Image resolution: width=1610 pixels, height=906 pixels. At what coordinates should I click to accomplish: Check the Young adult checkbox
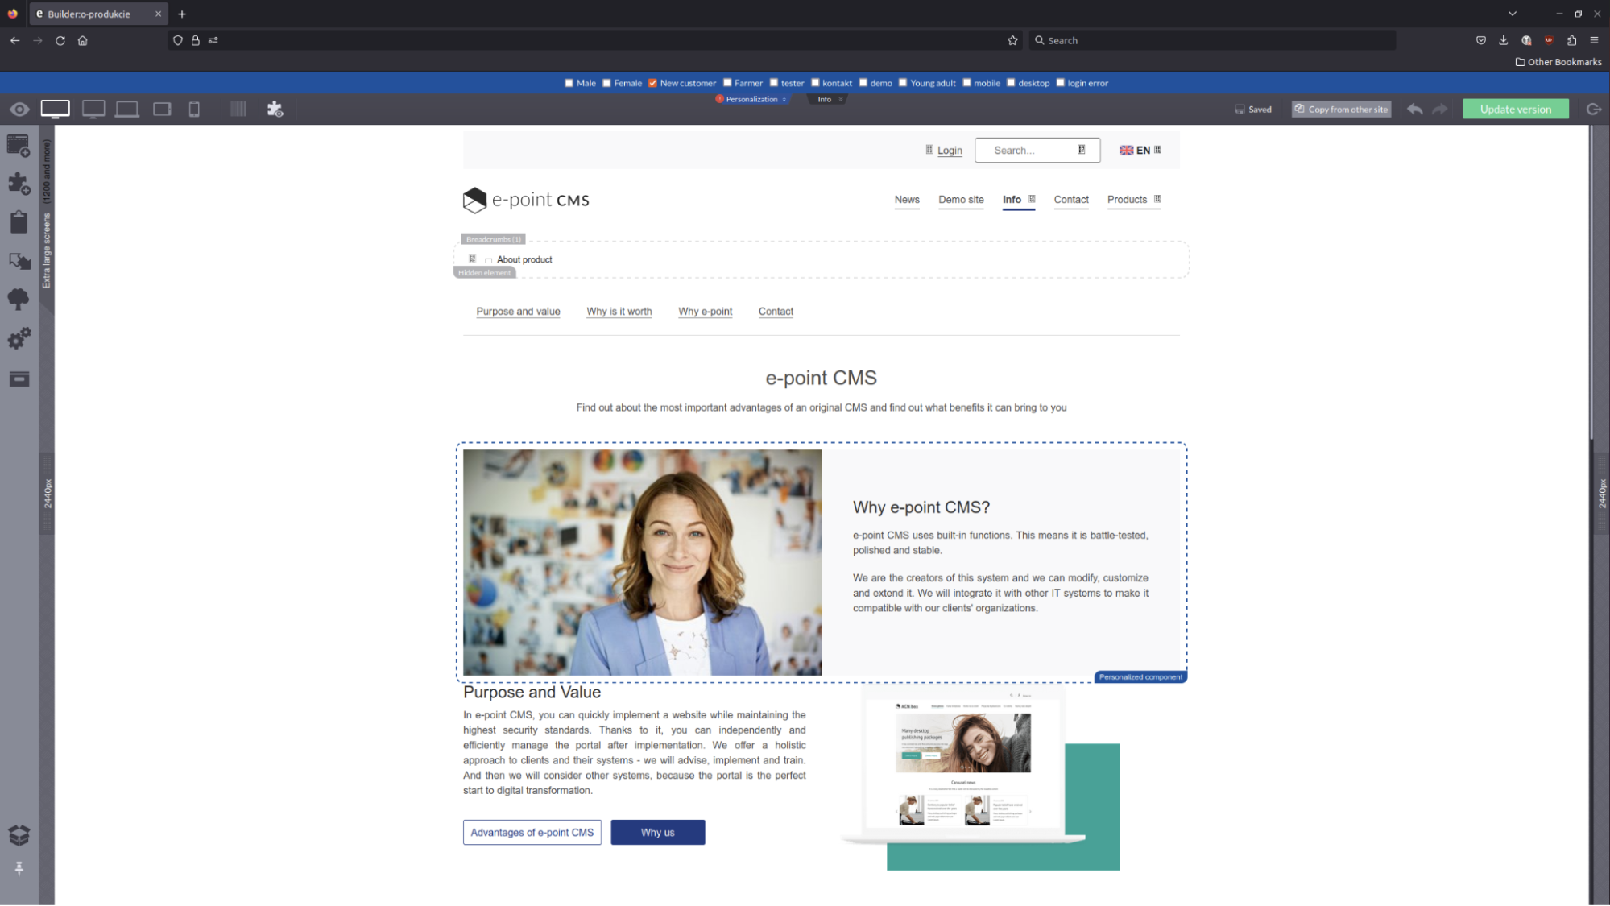(x=902, y=82)
